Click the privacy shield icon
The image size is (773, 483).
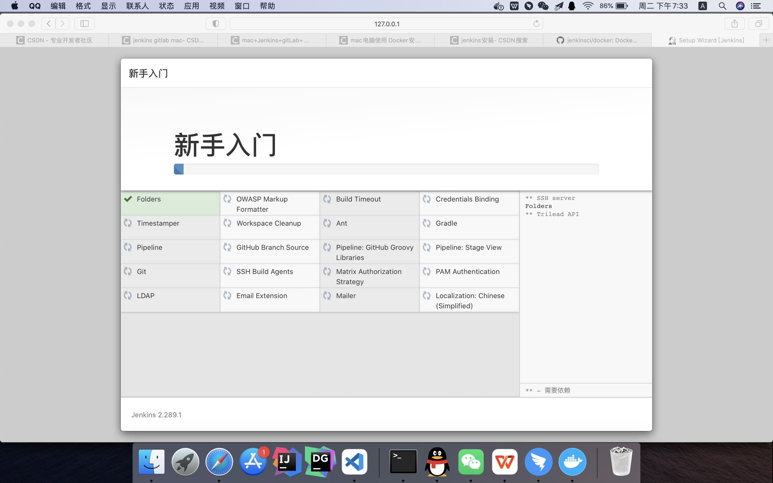tap(216, 24)
